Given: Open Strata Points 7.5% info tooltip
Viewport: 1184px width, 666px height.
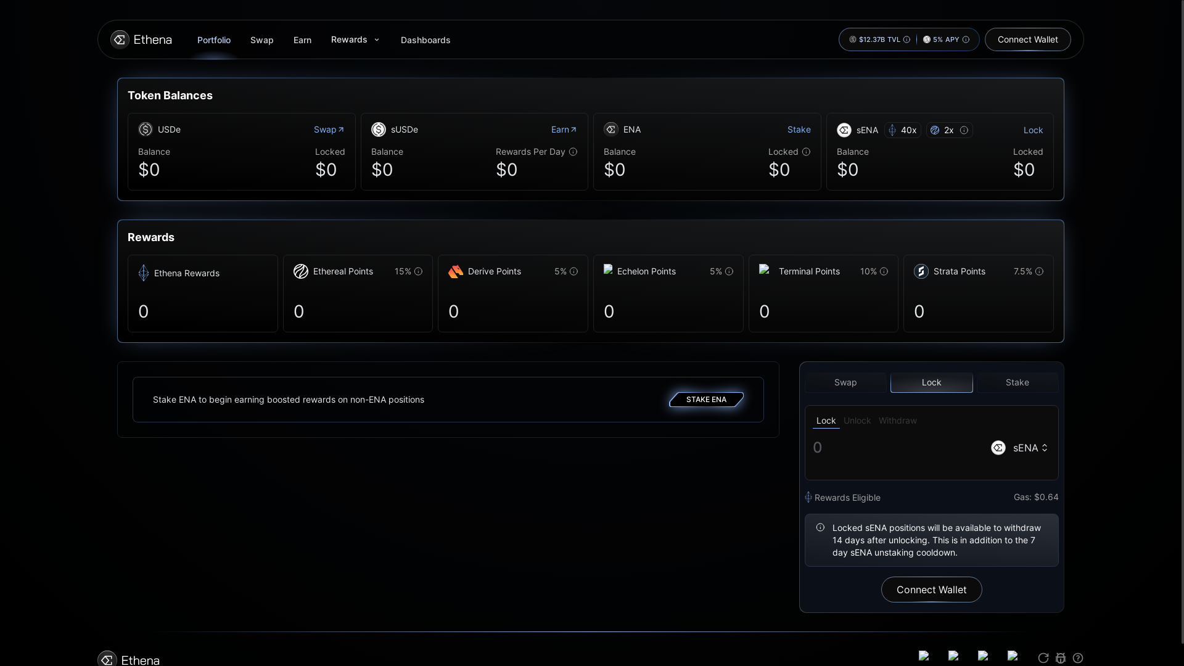Looking at the screenshot, I should 1039,271.
